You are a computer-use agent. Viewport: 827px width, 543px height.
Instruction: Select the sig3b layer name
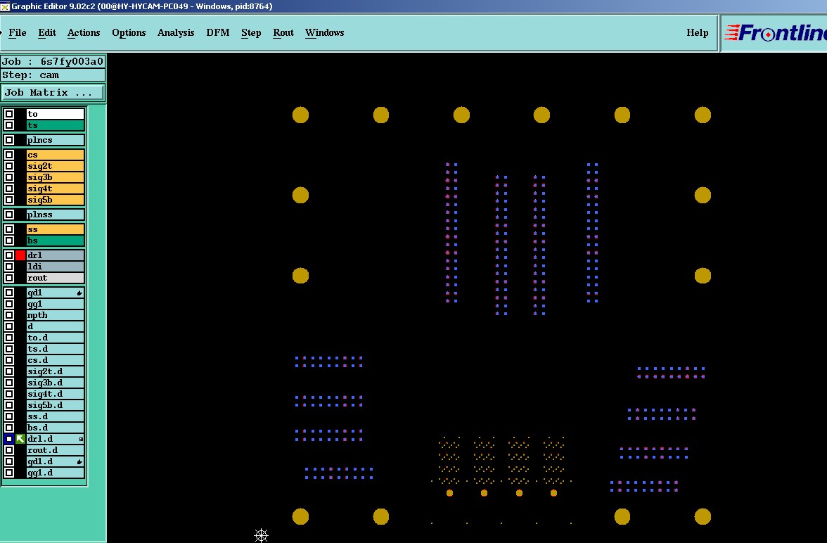(x=55, y=177)
